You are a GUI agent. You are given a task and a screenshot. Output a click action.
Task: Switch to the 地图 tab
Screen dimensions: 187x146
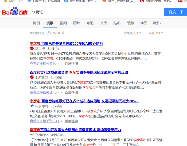(x=144, y=23)
